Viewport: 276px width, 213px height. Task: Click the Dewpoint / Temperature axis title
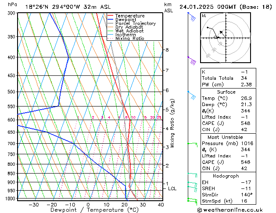[94, 210]
